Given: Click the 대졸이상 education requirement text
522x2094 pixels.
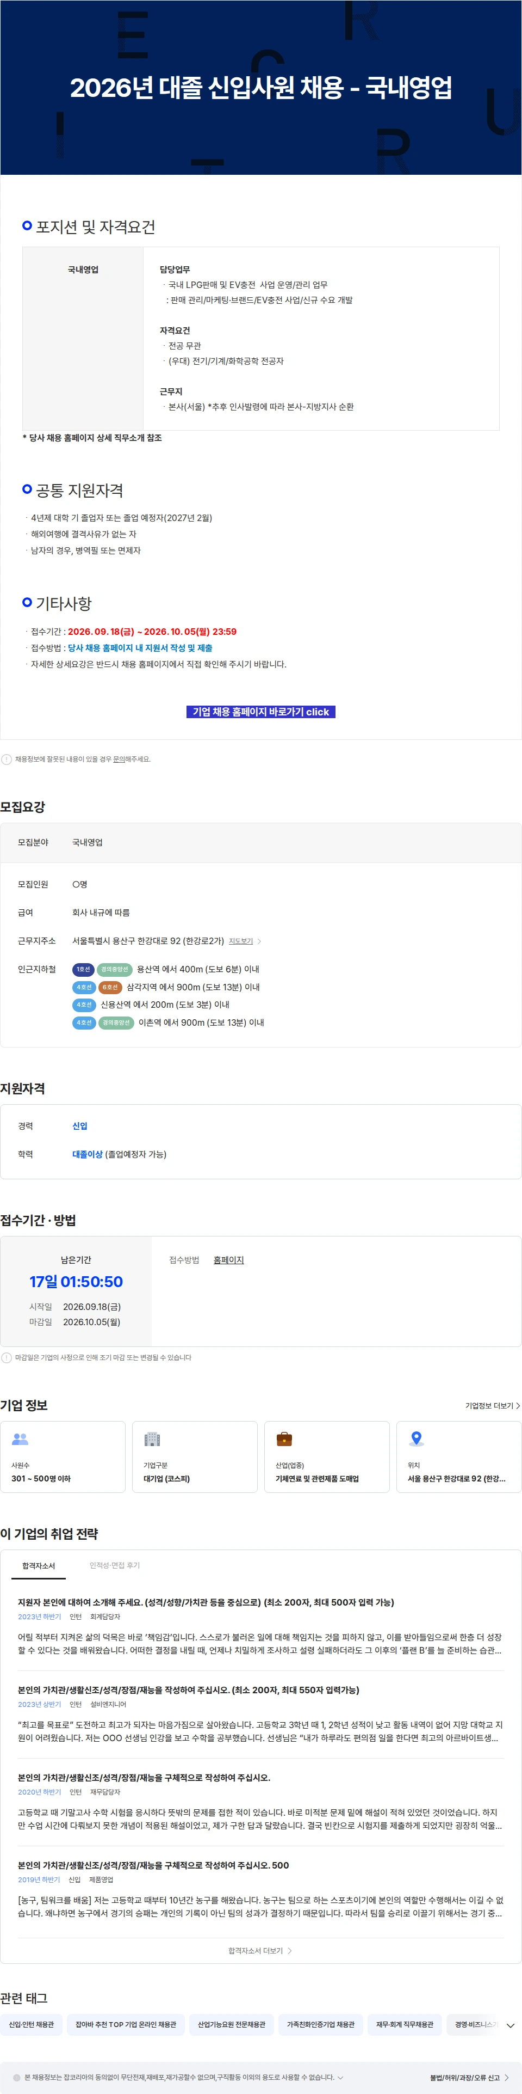Looking at the screenshot, I should pos(87,1154).
